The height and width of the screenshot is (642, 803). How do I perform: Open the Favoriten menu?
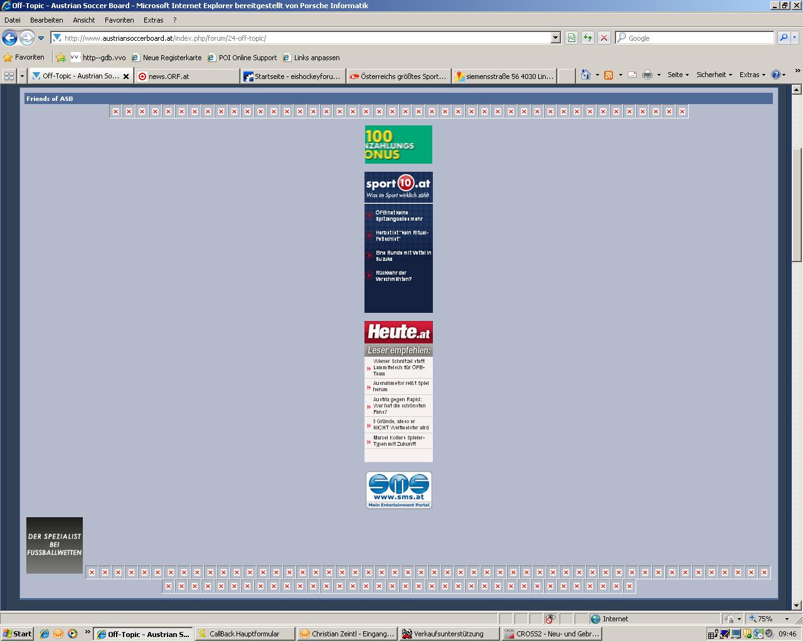click(119, 20)
